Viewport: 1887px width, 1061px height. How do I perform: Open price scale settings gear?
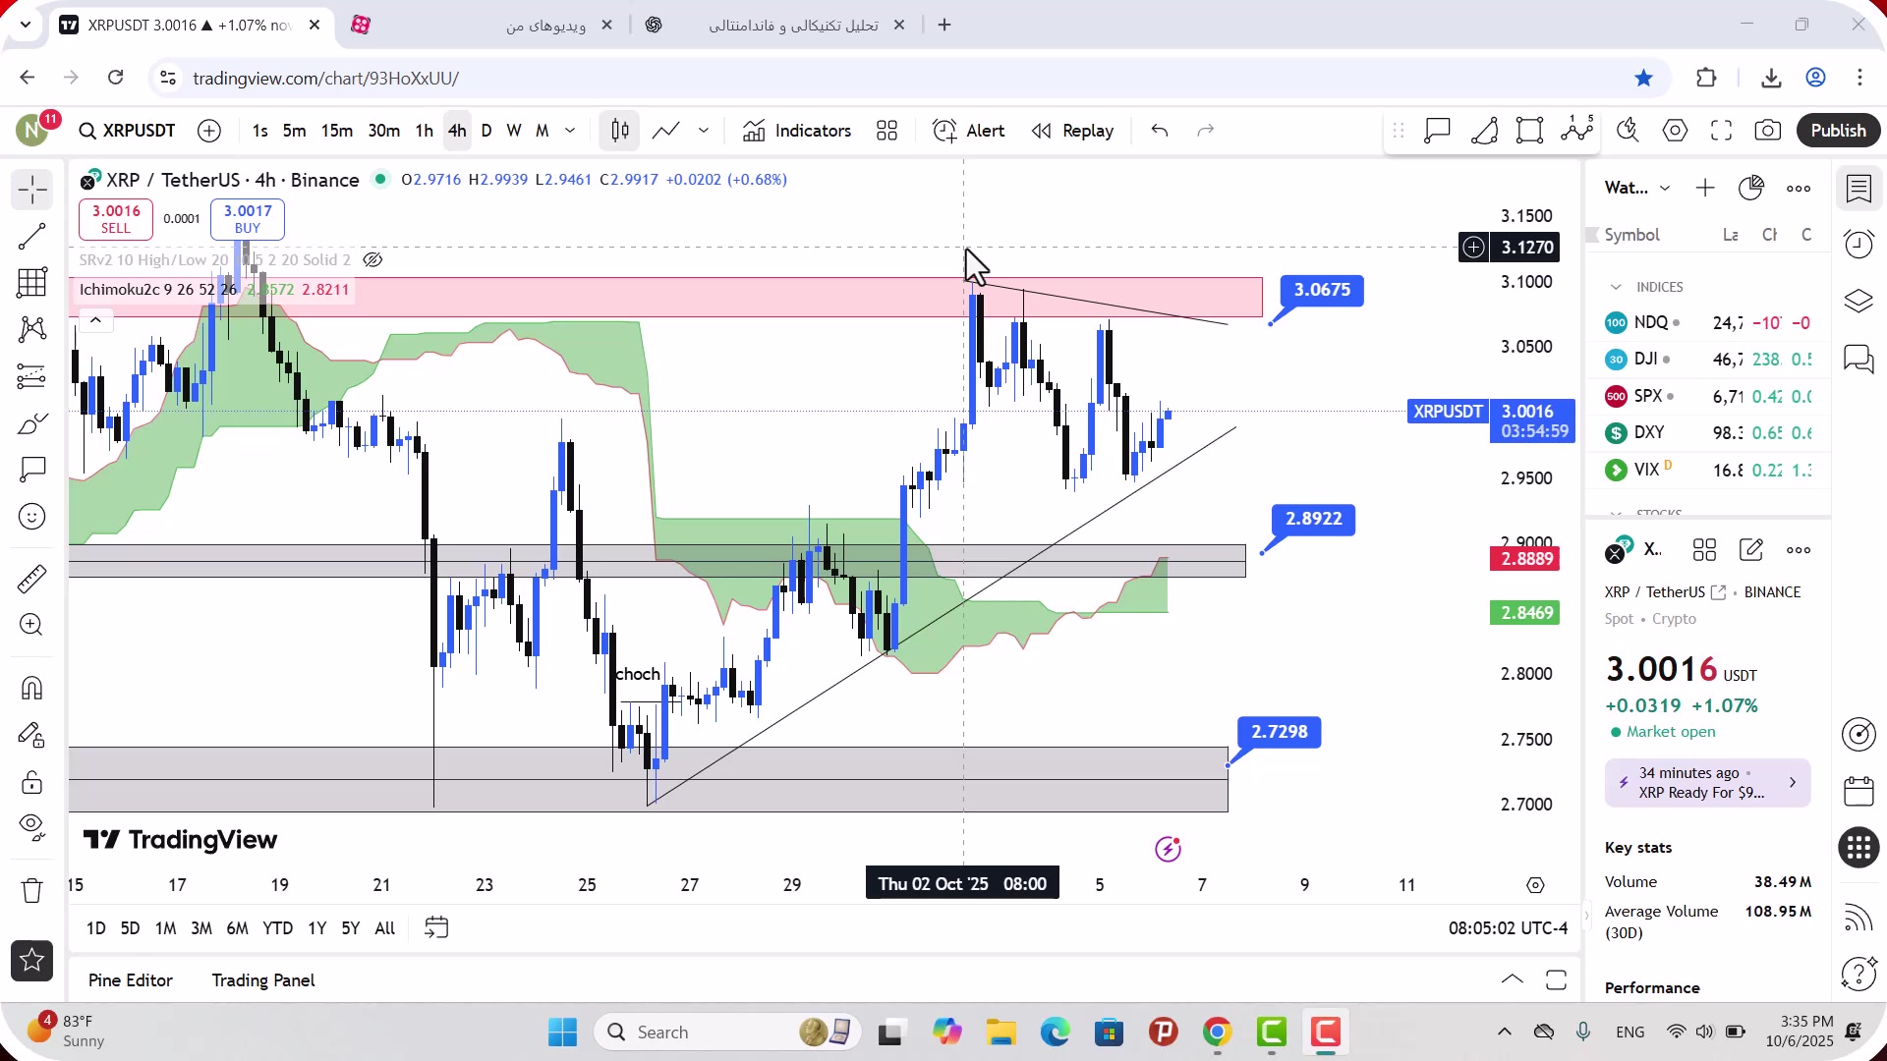pos(1536,885)
